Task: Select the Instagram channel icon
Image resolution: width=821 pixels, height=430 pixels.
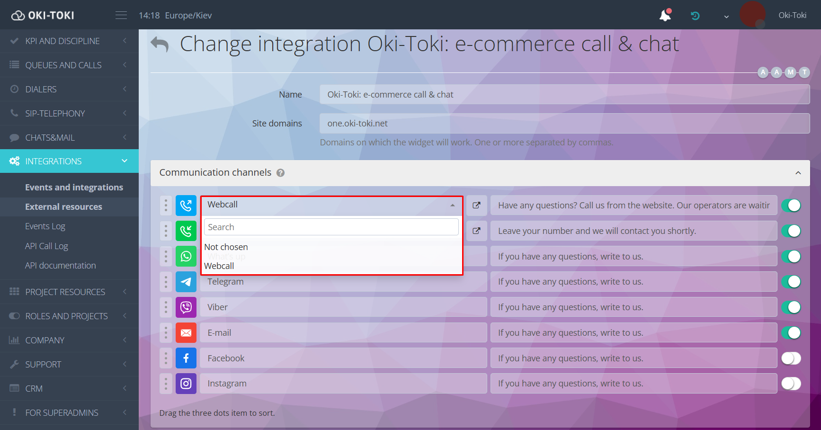Action: tap(186, 383)
